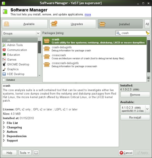This screenshot has height=158, width=152.
Task: Click the Cancel button
Action: [x=126, y=153]
